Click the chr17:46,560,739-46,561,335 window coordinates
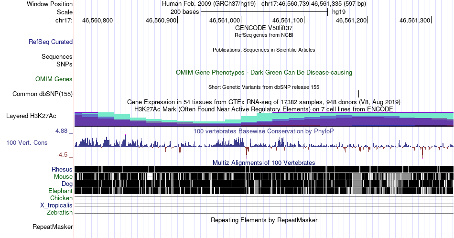Viewport: 454px width, 238px height. pyautogui.click(x=313, y=4)
